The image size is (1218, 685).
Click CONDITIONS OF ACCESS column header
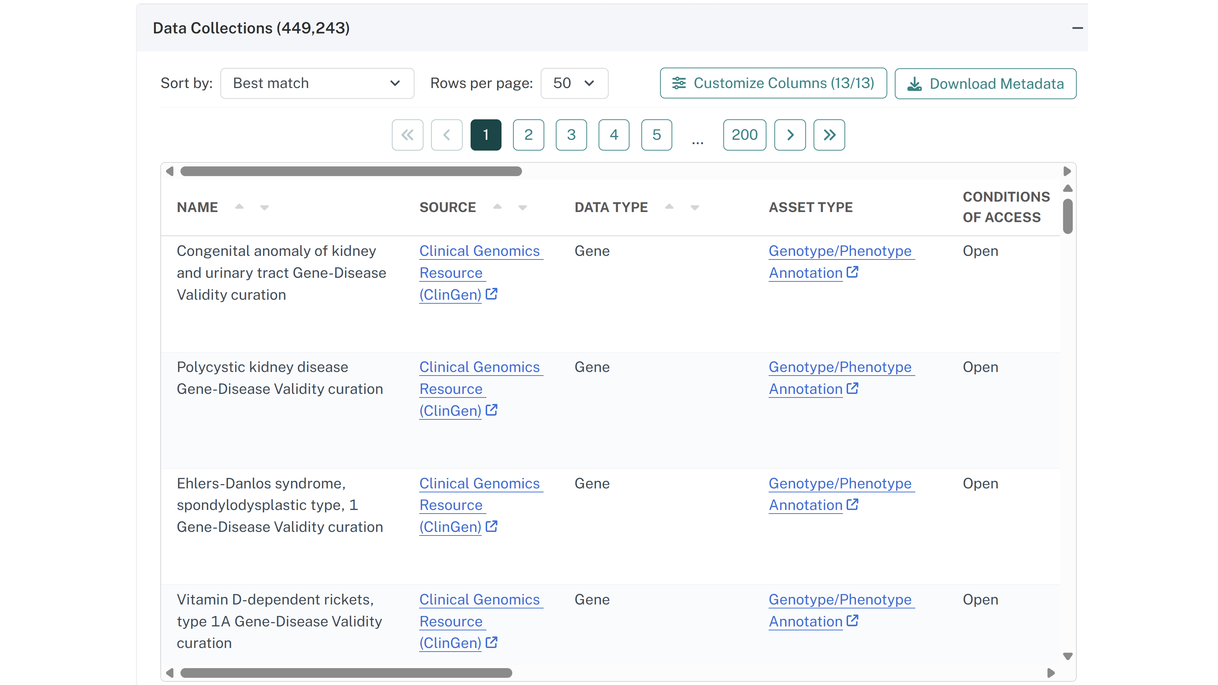[1006, 207]
